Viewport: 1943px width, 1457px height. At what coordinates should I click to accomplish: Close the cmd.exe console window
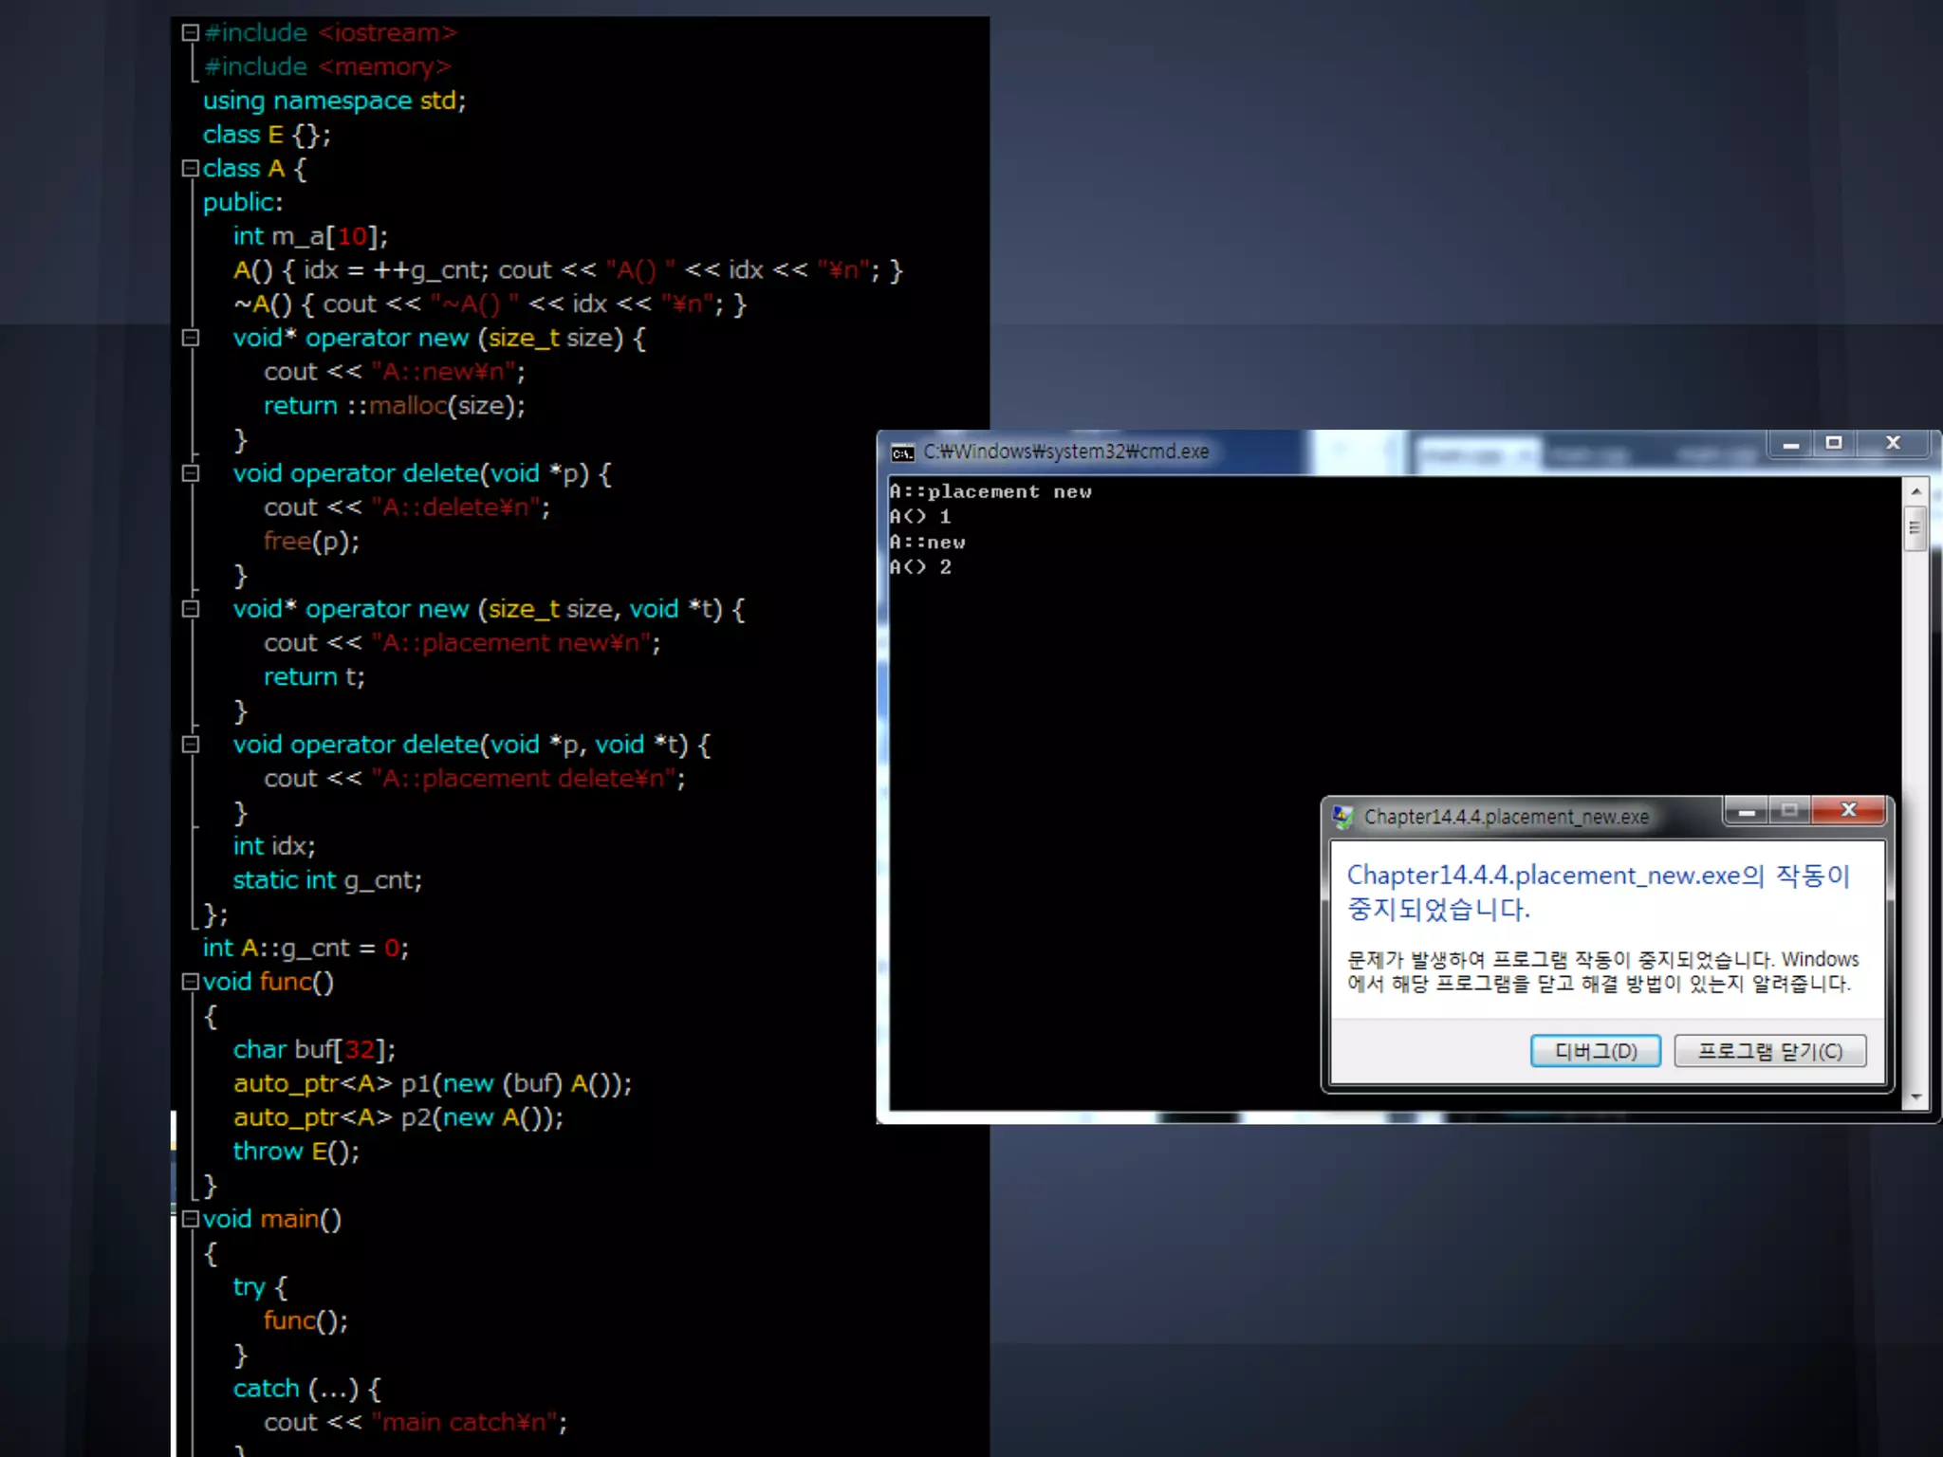click(1893, 444)
